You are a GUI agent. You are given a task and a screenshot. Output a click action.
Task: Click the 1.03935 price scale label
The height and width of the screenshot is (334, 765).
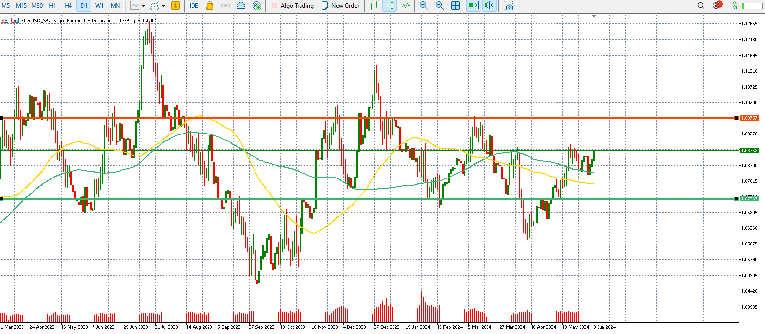(749, 307)
